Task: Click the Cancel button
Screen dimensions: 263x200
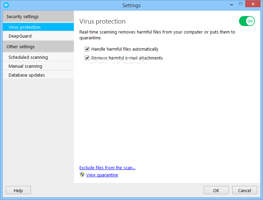Action: pos(245,190)
